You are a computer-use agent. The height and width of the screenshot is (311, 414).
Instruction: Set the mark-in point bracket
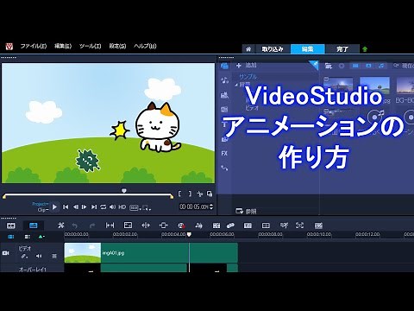pos(179,194)
